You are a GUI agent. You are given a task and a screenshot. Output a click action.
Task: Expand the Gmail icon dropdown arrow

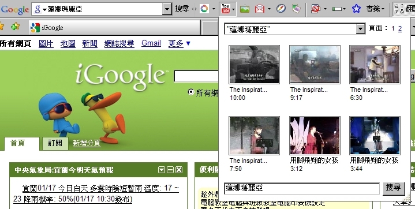pos(269,9)
